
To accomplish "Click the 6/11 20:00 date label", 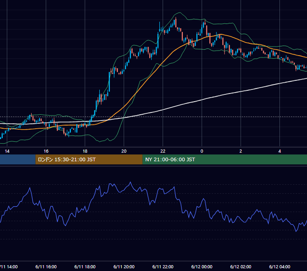I will pyautogui.click(x=124, y=266).
